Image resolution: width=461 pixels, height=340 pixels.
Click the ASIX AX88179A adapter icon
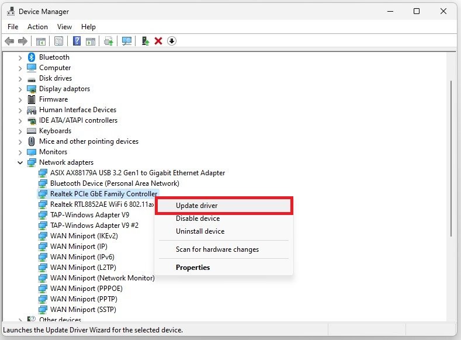point(43,173)
